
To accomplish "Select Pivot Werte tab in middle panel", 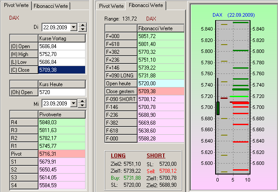I will 111,6.
